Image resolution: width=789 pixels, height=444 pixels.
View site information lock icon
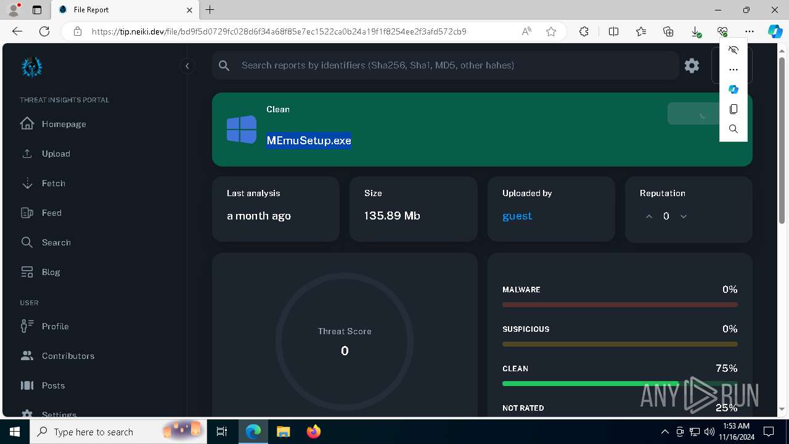pyautogui.click(x=77, y=31)
